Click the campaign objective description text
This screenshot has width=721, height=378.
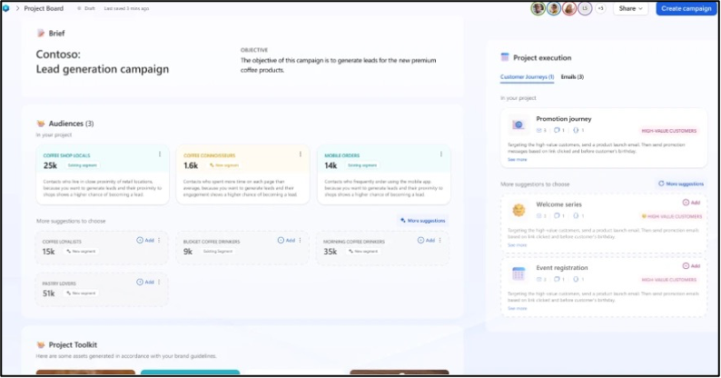click(x=338, y=65)
